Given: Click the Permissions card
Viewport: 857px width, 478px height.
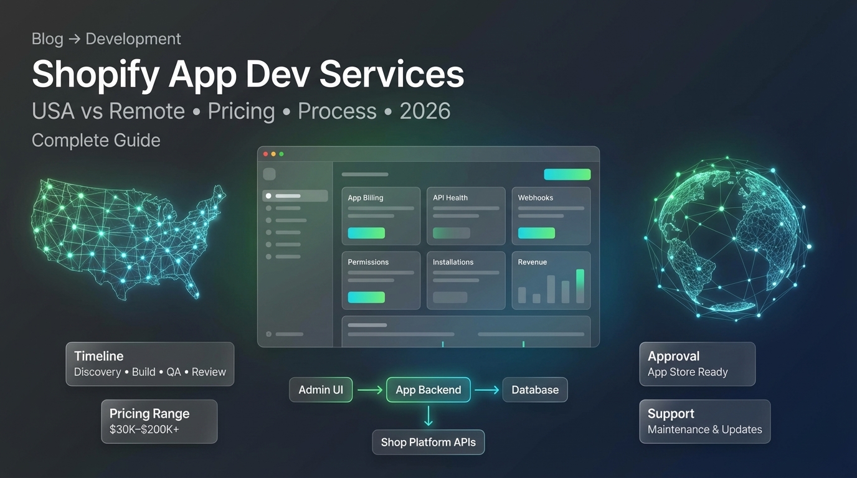Looking at the screenshot, I should click(x=381, y=280).
